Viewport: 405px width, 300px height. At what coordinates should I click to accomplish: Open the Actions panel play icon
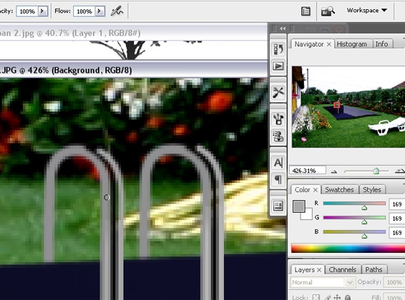pos(278,66)
